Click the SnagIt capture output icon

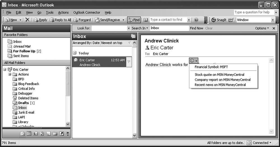point(231,20)
